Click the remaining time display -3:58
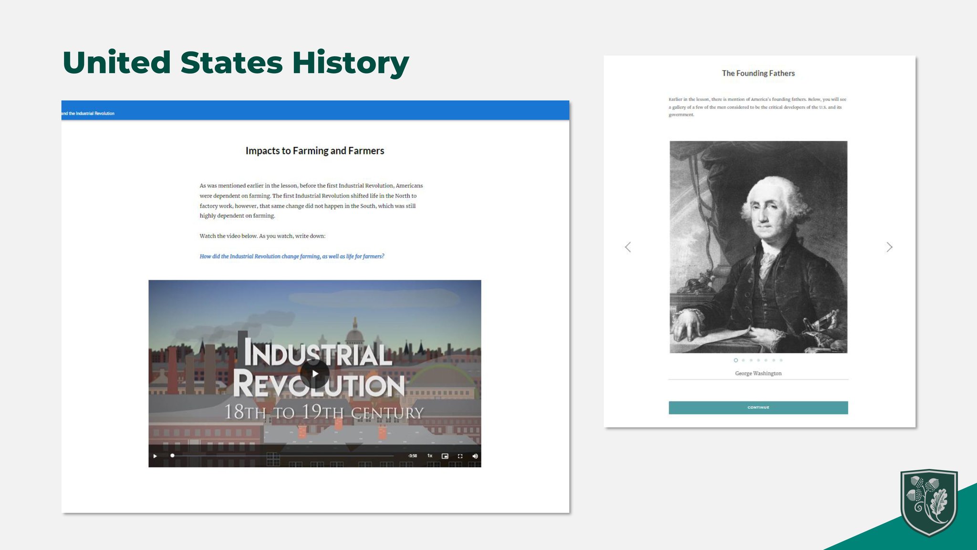 point(412,456)
